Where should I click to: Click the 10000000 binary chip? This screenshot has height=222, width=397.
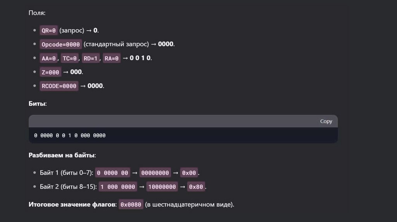click(162, 187)
